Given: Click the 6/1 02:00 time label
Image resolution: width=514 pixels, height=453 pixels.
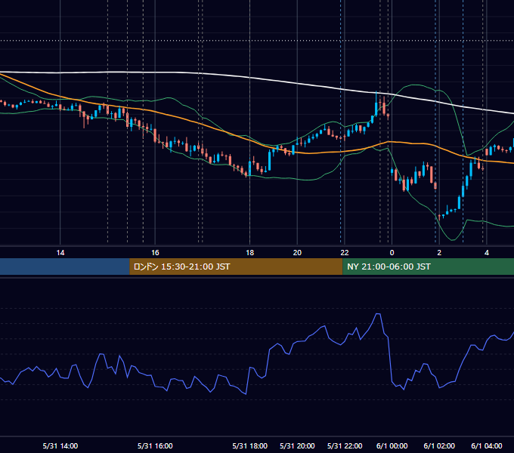Looking at the screenshot, I should (439, 445).
